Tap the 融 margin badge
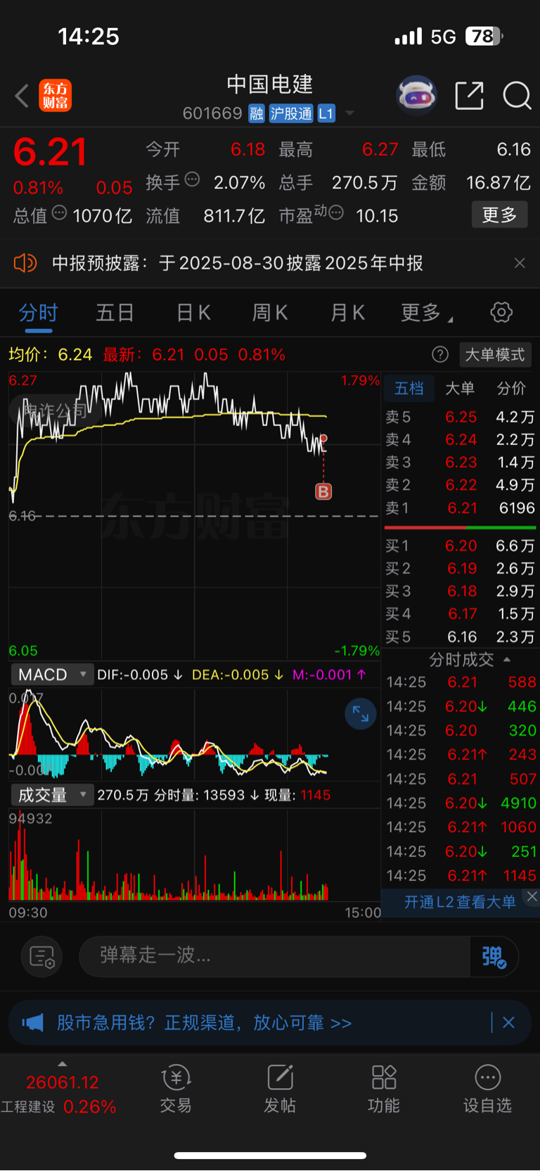The width and height of the screenshot is (540, 1171). pos(257,113)
